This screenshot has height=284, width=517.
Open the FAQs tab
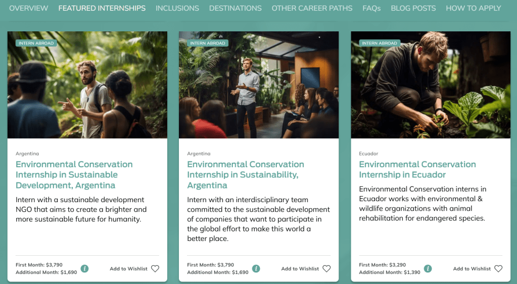(371, 8)
